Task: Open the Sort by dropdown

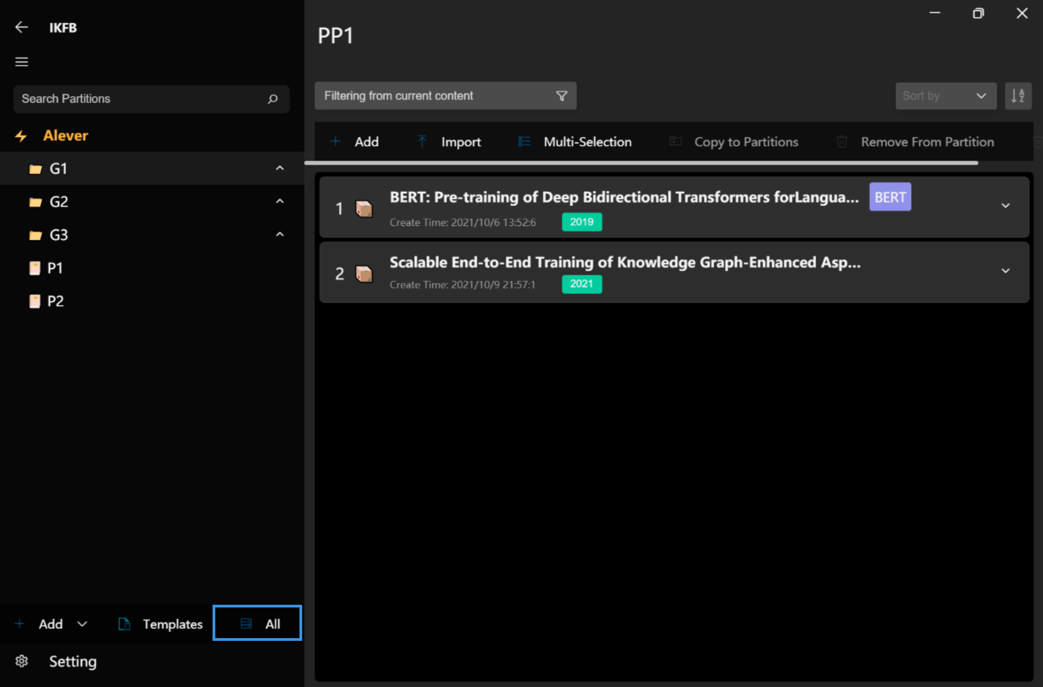Action: (x=946, y=96)
